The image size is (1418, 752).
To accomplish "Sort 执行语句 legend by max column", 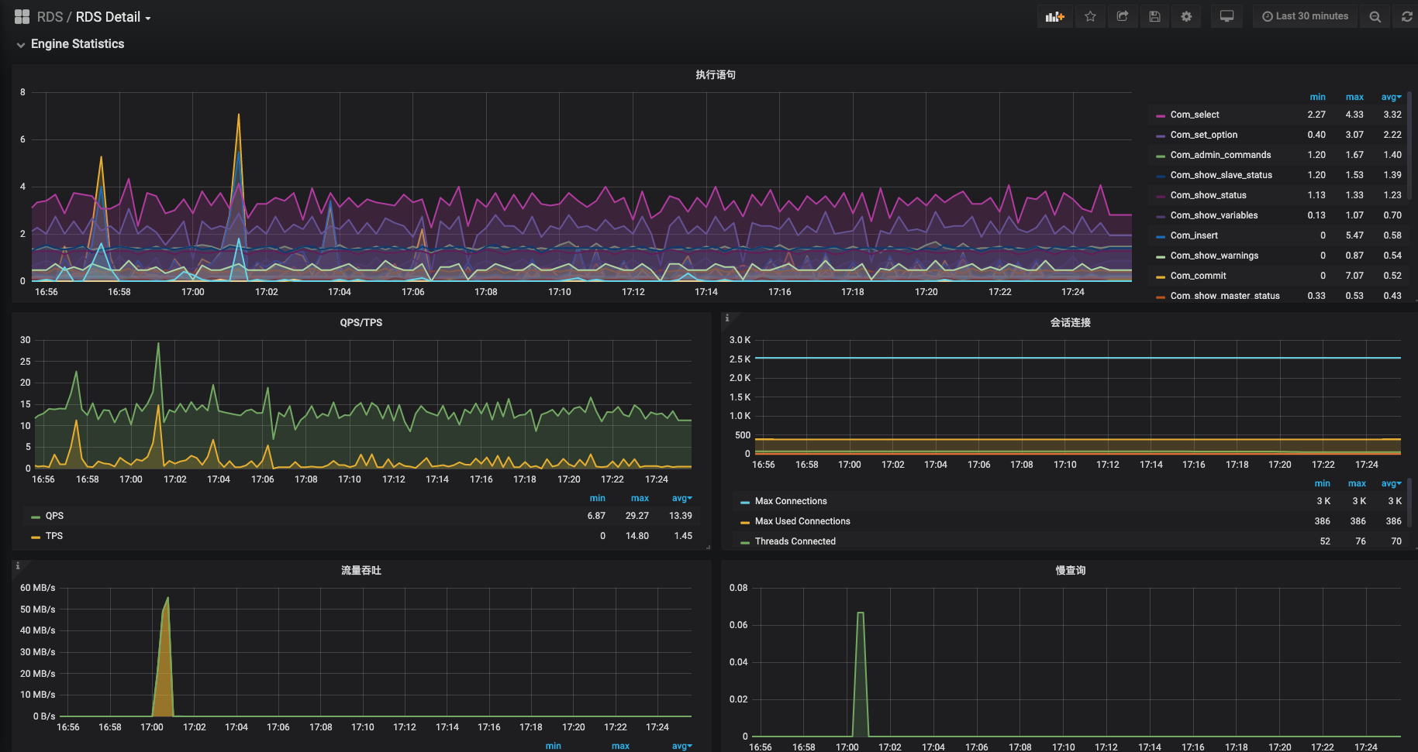I will point(1354,97).
